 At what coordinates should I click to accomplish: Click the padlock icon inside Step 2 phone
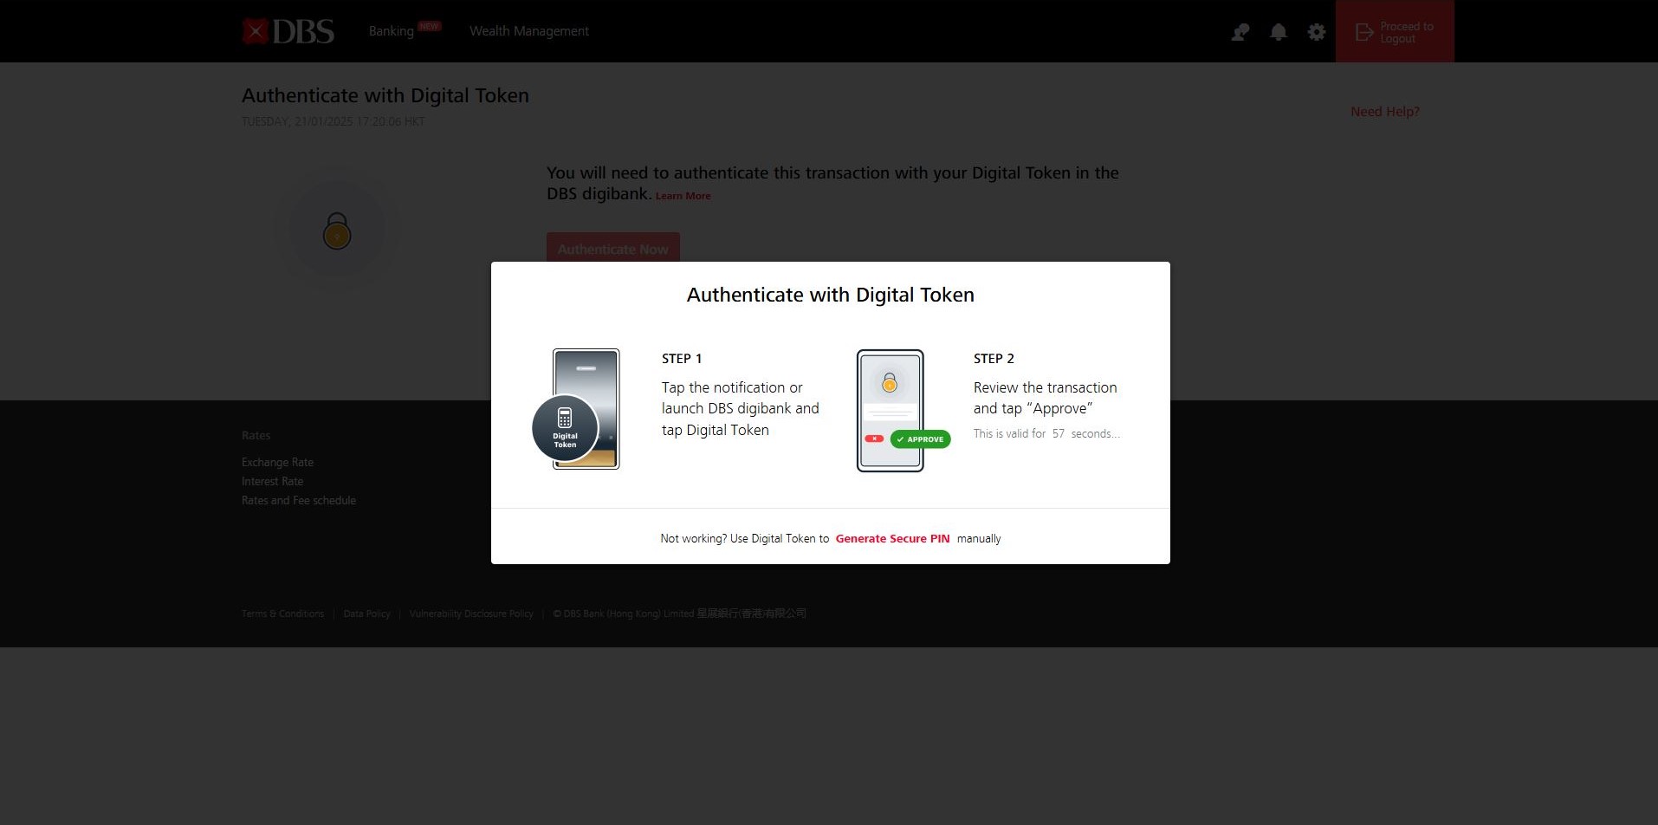point(889,383)
